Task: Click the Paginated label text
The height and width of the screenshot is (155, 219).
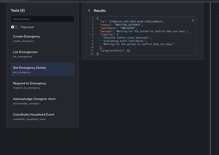Action: tap(27, 27)
